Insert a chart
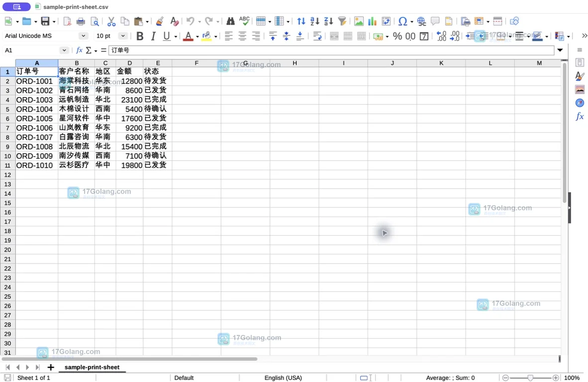 [x=372, y=21]
